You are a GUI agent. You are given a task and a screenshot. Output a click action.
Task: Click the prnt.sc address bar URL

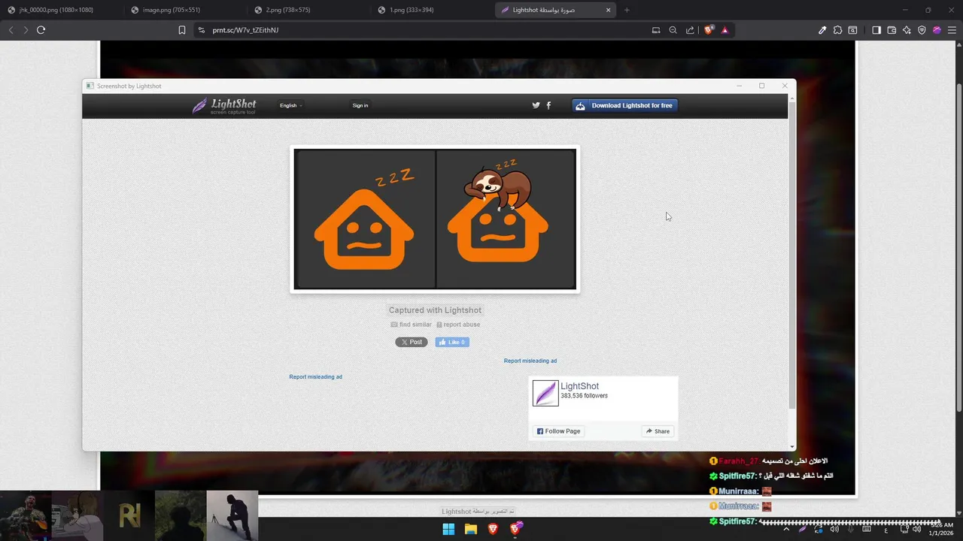pos(246,30)
